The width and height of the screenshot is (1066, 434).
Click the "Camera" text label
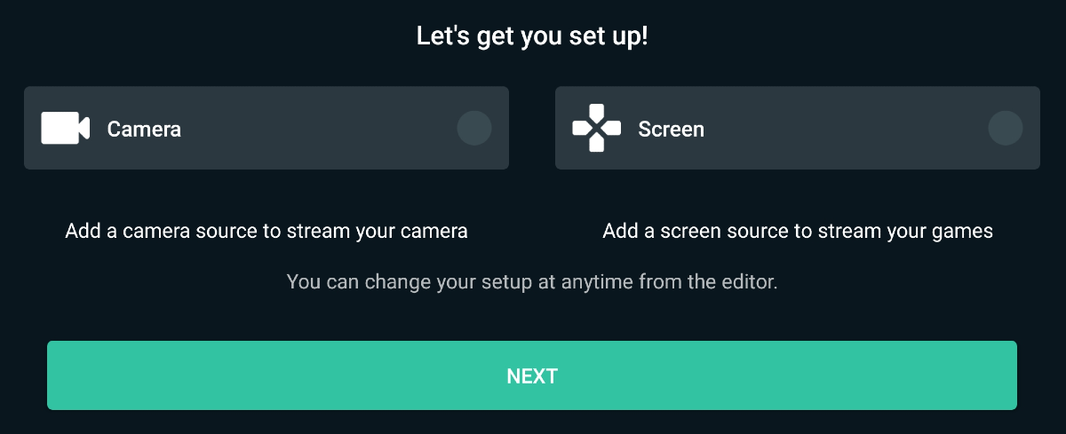(x=144, y=130)
